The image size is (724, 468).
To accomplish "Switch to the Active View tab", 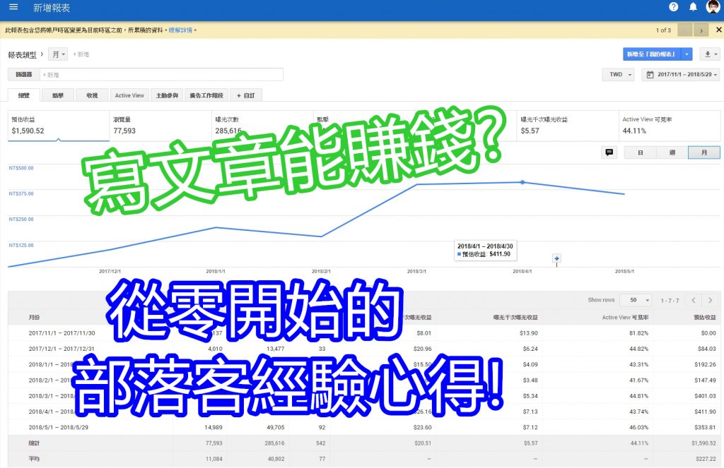I will [129, 95].
